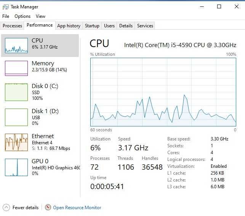Go to the Startup tab

92,26
